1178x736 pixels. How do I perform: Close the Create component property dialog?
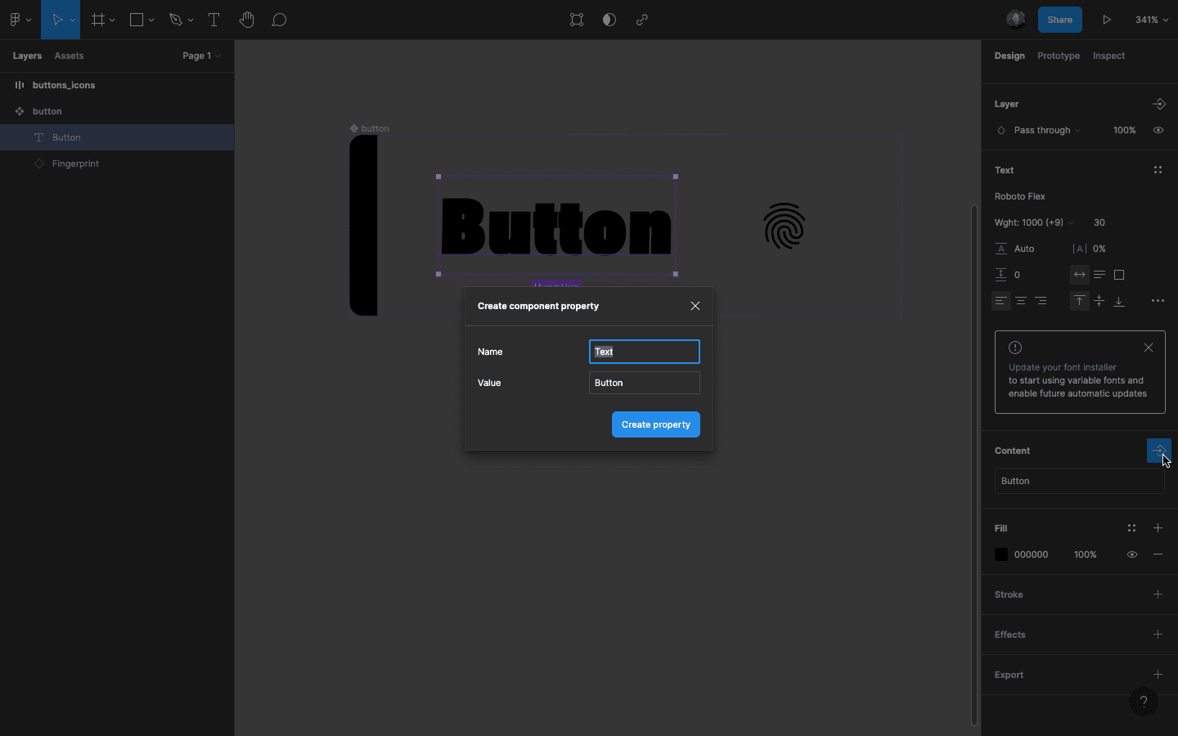(695, 306)
